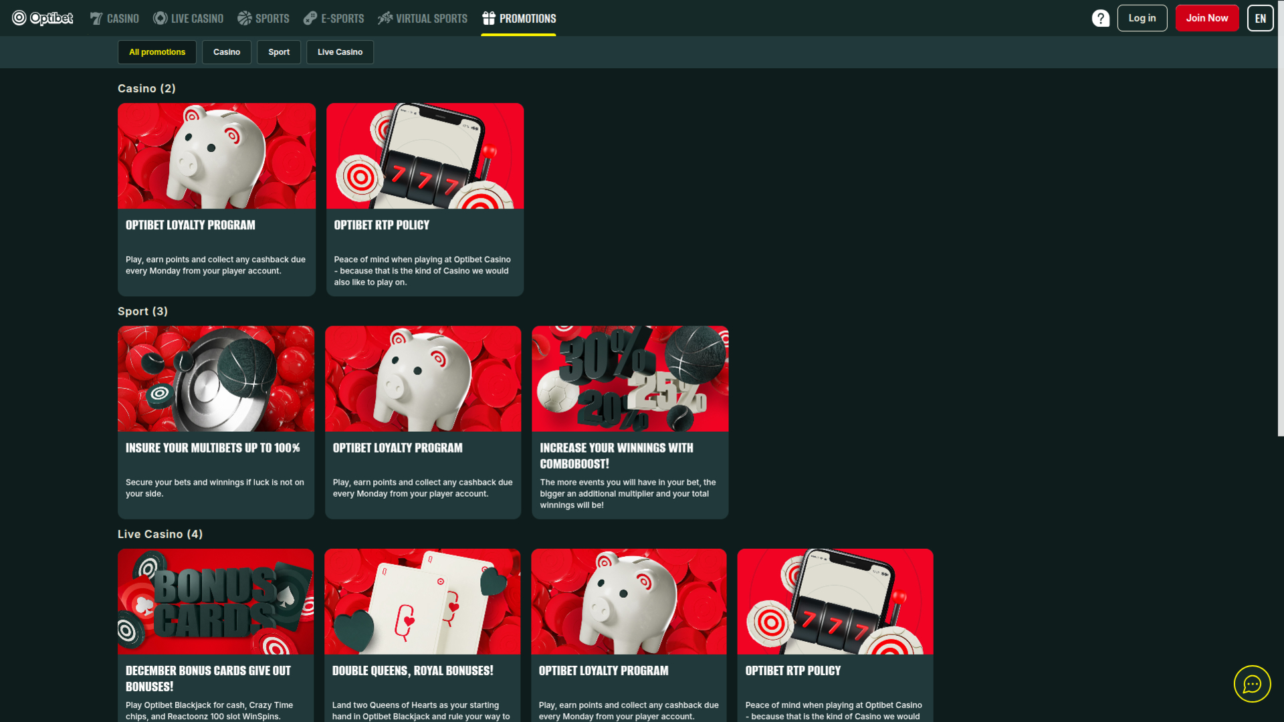1284x722 pixels.
Task: Show only Casino promotions filter
Action: 227,52
